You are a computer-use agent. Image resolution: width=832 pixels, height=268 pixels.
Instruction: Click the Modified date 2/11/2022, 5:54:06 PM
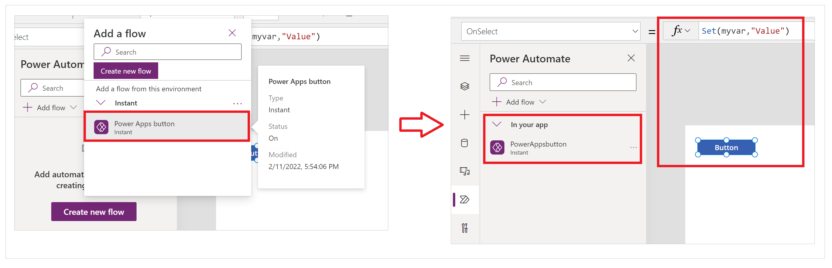point(303,167)
